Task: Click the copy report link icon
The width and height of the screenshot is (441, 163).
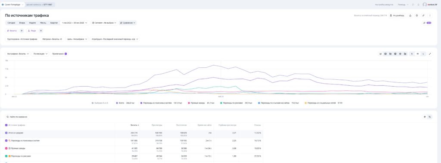Action: [x=423, y=15]
